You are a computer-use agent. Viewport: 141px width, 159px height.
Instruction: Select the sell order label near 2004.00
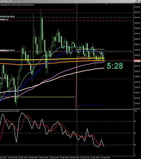[7, 50]
